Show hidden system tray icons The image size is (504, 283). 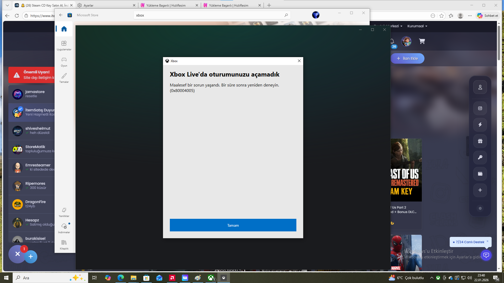click(x=432, y=278)
